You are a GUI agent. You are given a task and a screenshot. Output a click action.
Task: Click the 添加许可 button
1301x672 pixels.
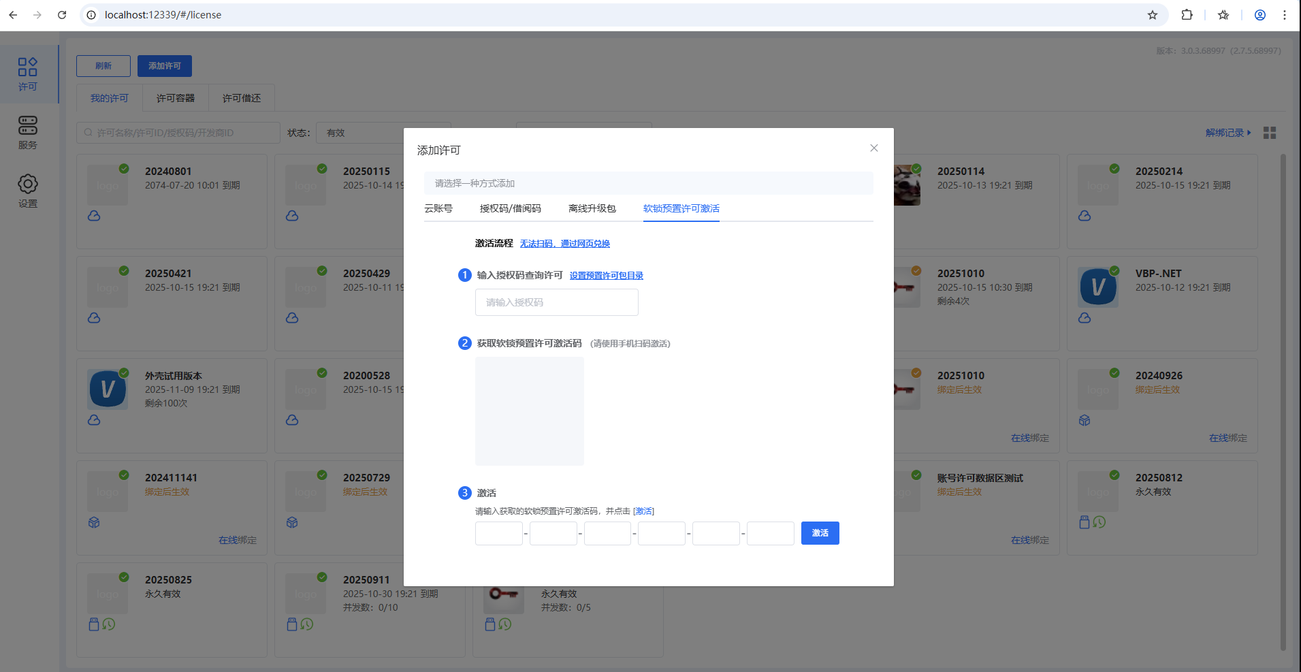click(165, 66)
